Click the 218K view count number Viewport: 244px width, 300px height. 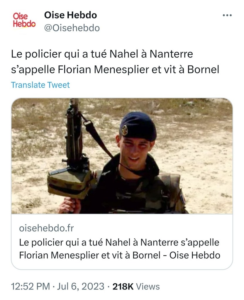click(123, 286)
